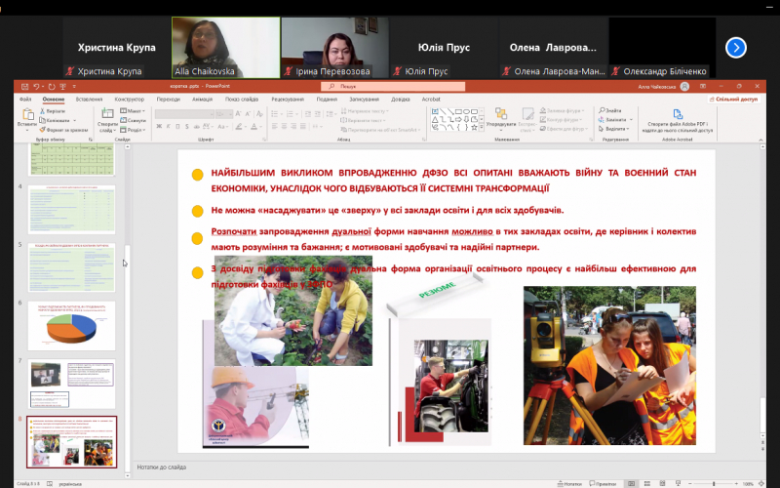Select the star shape in shapes gallery
The height and width of the screenshot is (488, 780).
(x=475, y=128)
